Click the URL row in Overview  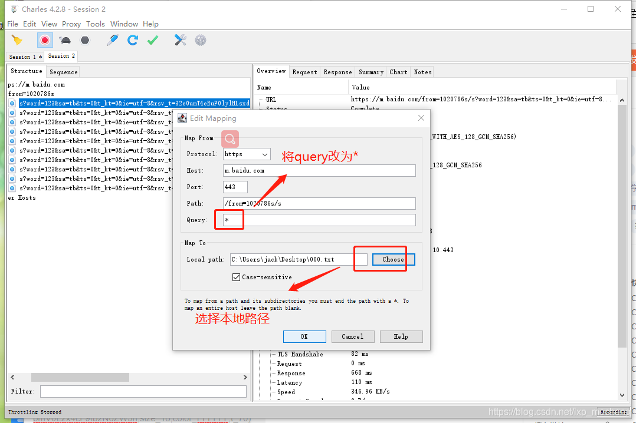436,99
